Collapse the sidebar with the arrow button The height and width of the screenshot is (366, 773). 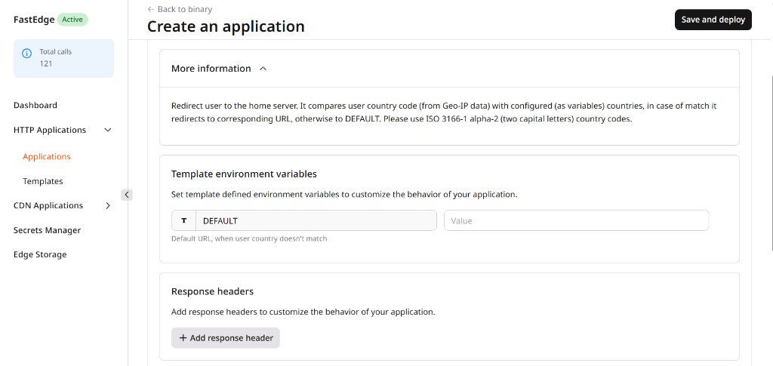click(127, 195)
